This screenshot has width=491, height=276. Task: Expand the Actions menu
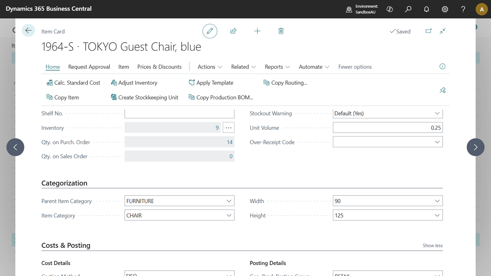[x=209, y=67]
